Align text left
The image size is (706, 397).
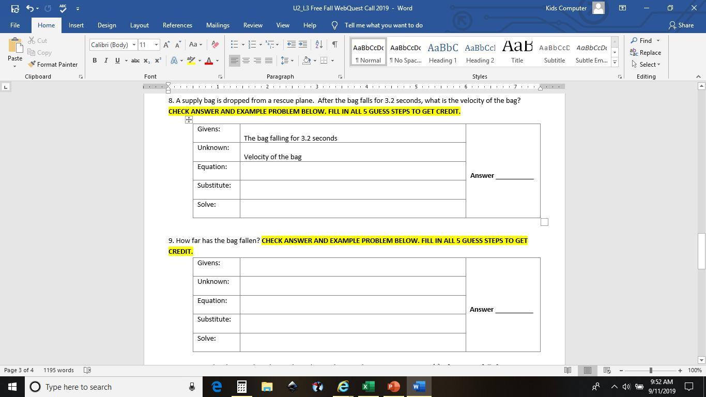235,61
